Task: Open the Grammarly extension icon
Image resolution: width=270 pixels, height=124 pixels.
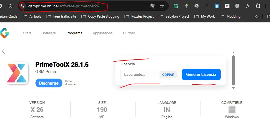Action: click(x=176, y=6)
